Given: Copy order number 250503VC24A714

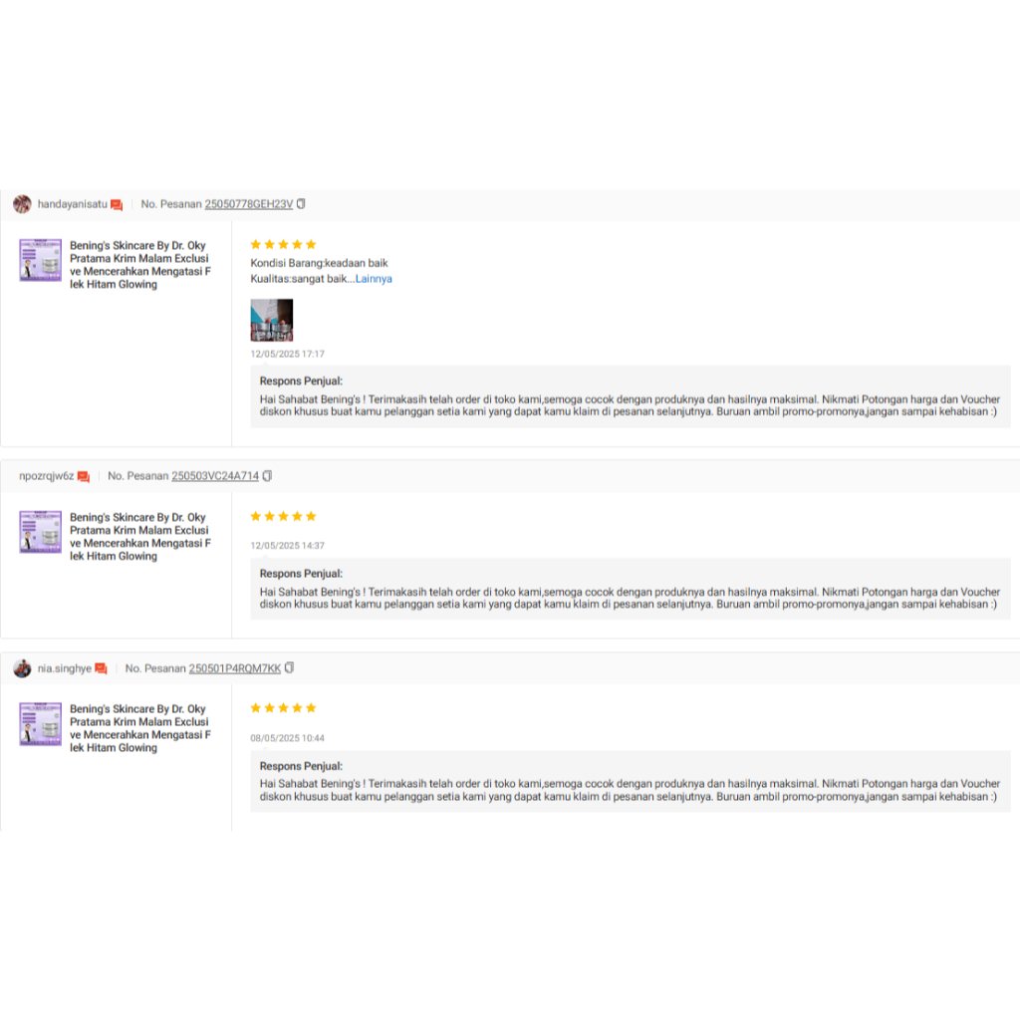Looking at the screenshot, I should coord(267,476).
